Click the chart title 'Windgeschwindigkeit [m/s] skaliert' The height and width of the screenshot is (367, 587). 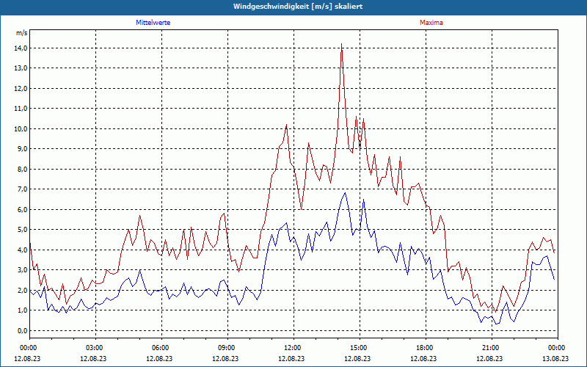[298, 7]
